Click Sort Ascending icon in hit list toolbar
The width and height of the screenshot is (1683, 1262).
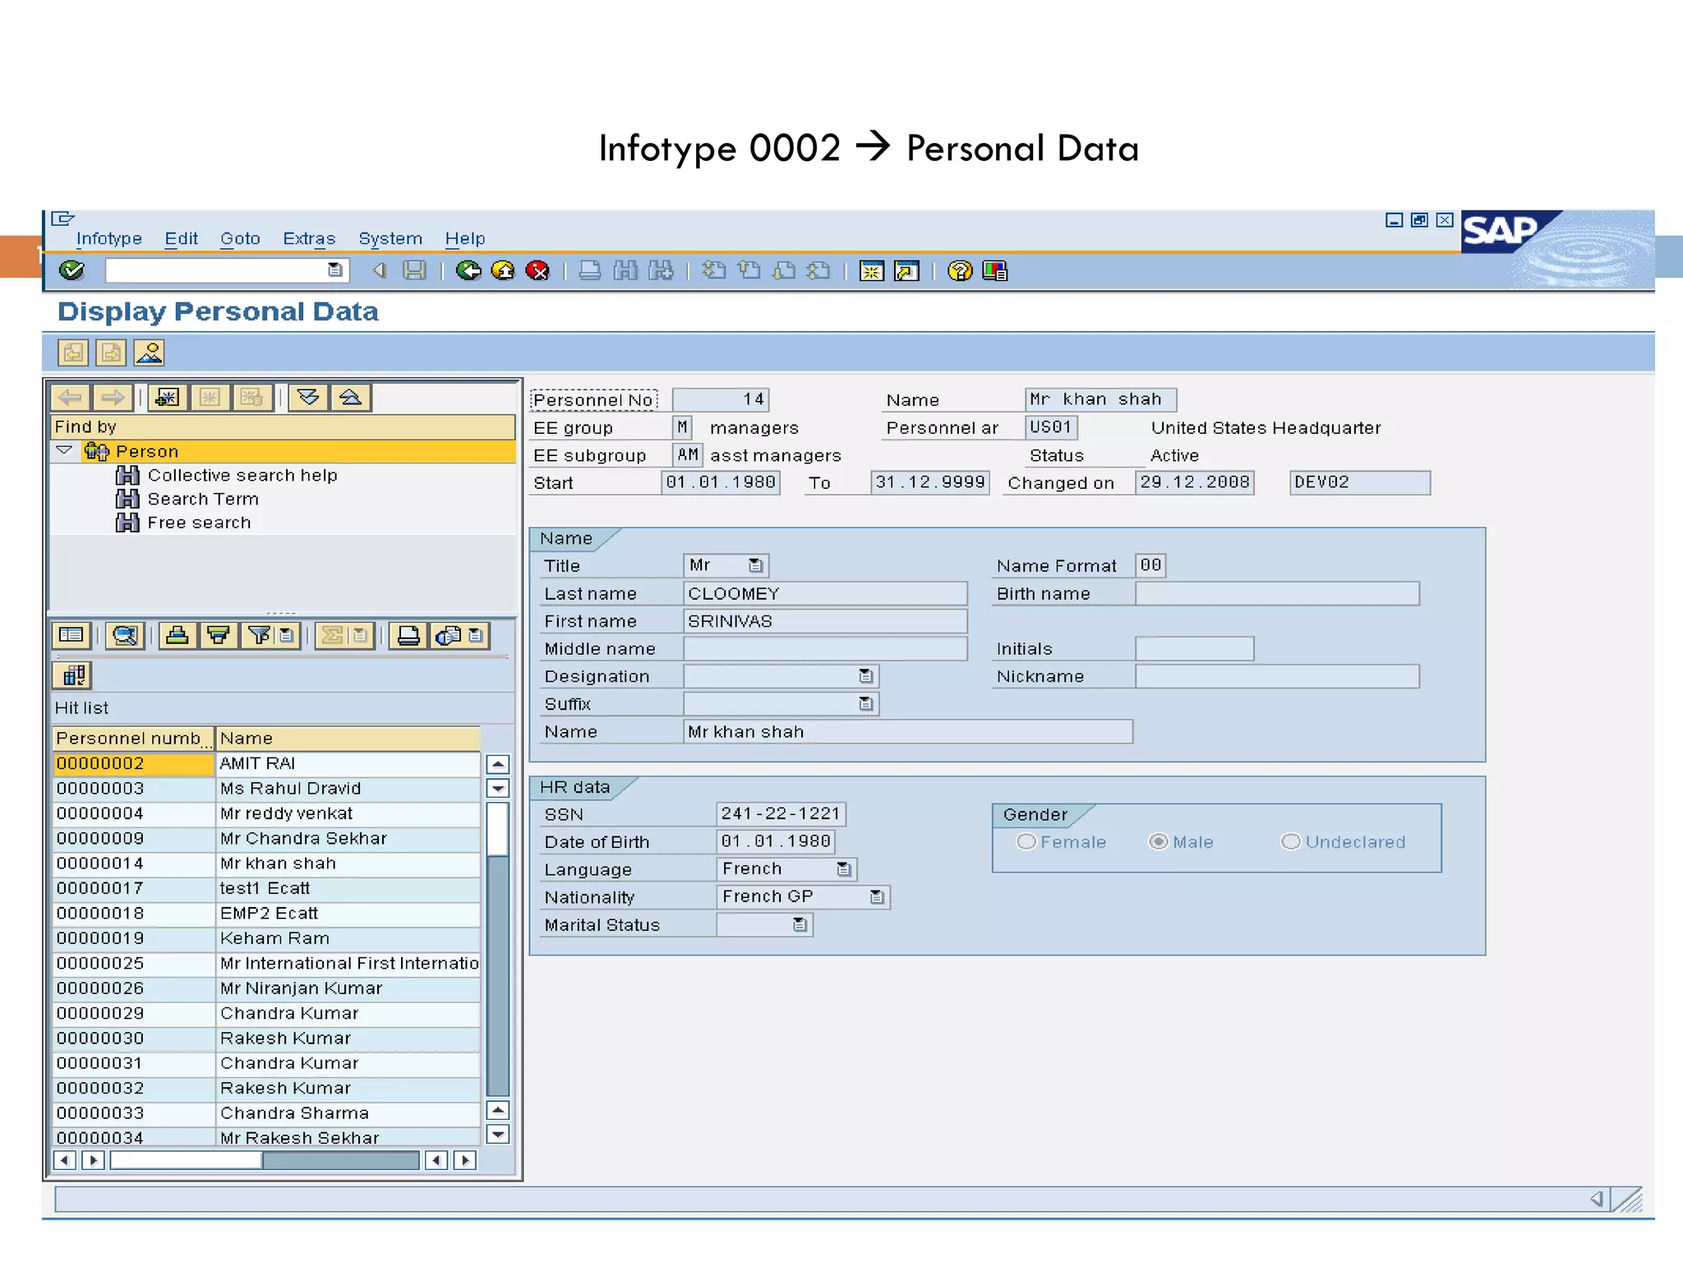tap(178, 635)
